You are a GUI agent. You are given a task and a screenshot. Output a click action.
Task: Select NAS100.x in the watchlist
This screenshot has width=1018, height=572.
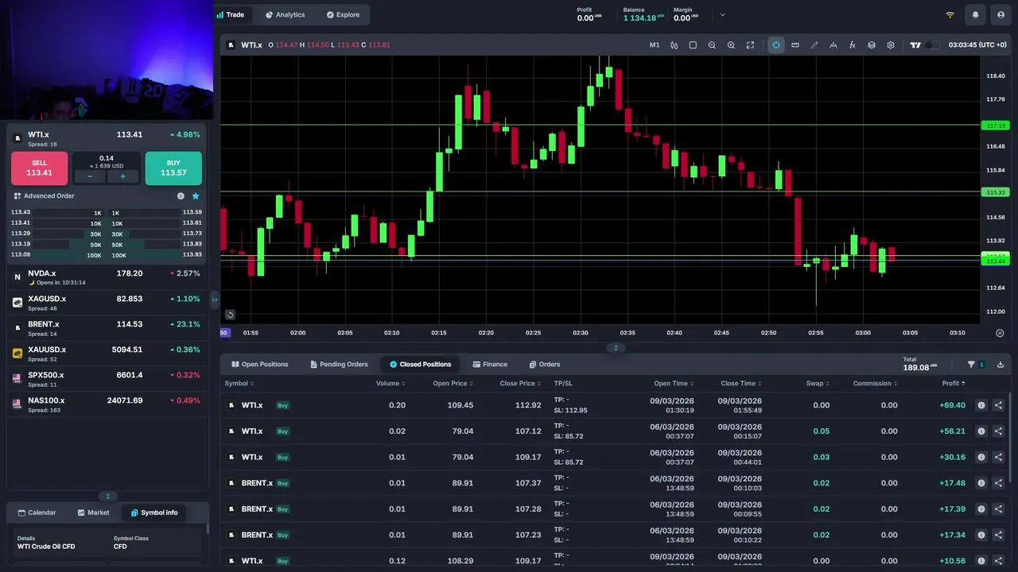point(107,404)
